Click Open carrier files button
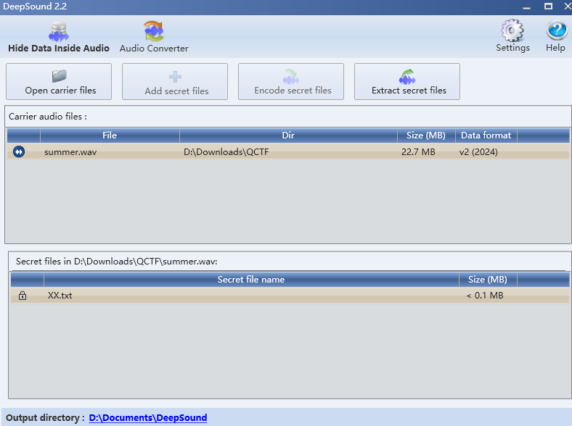This screenshot has width=572, height=426. [x=59, y=82]
